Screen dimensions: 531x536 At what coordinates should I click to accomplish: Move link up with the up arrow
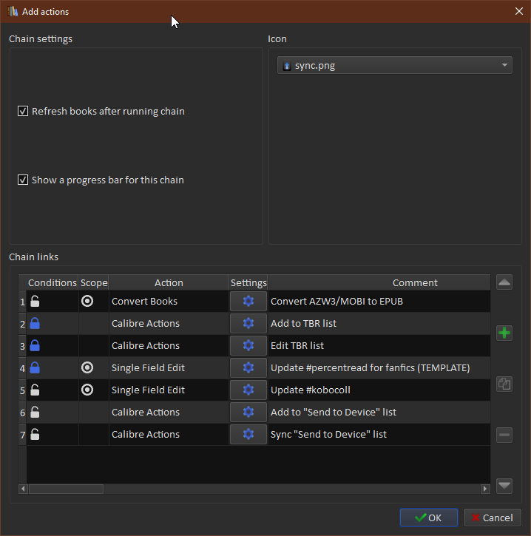(x=504, y=282)
